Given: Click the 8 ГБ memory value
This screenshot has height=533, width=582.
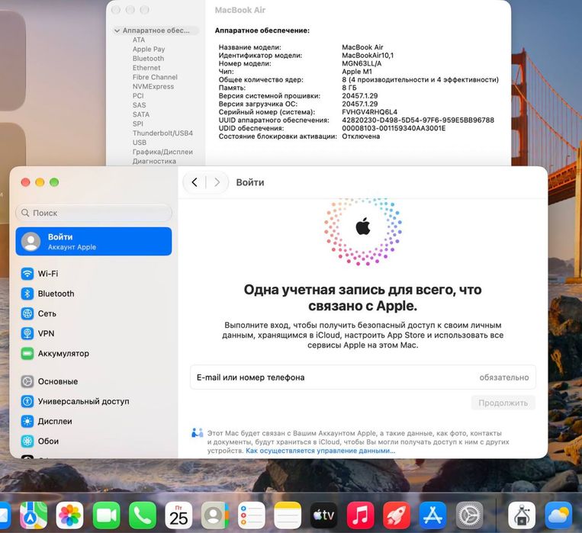Looking at the screenshot, I should (349, 88).
